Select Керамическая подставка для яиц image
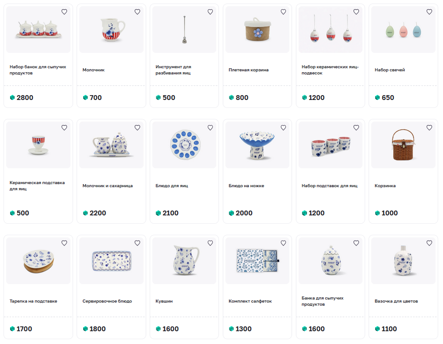This screenshot has width=443, height=344. tap(38, 145)
